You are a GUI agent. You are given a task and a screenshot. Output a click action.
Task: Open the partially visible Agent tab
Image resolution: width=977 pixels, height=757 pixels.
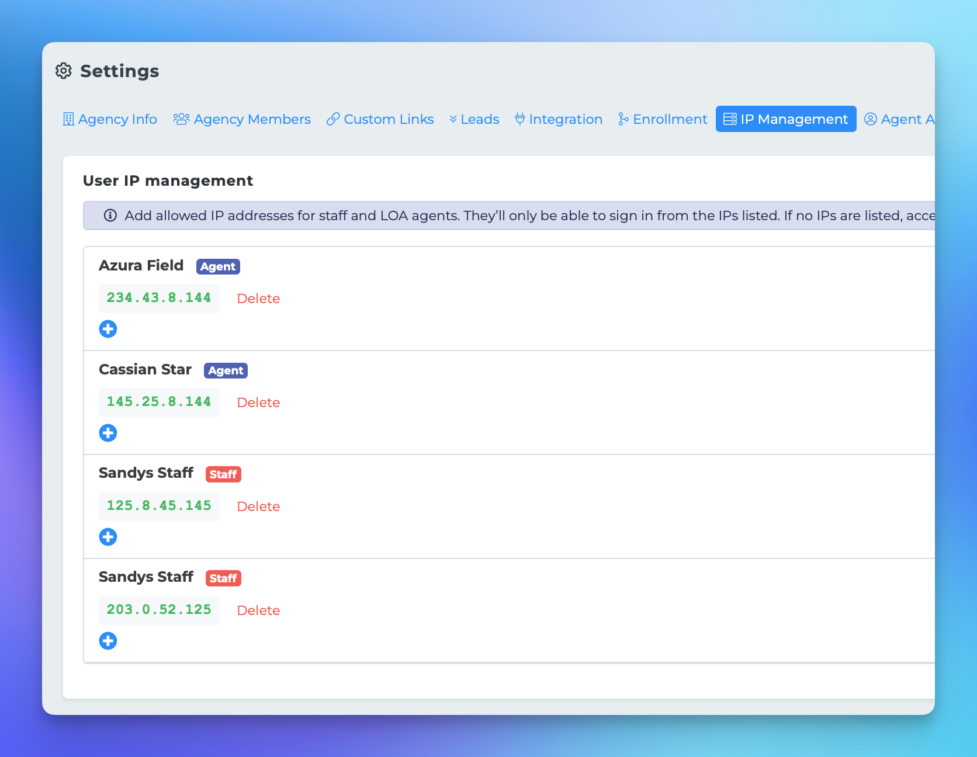tap(900, 119)
